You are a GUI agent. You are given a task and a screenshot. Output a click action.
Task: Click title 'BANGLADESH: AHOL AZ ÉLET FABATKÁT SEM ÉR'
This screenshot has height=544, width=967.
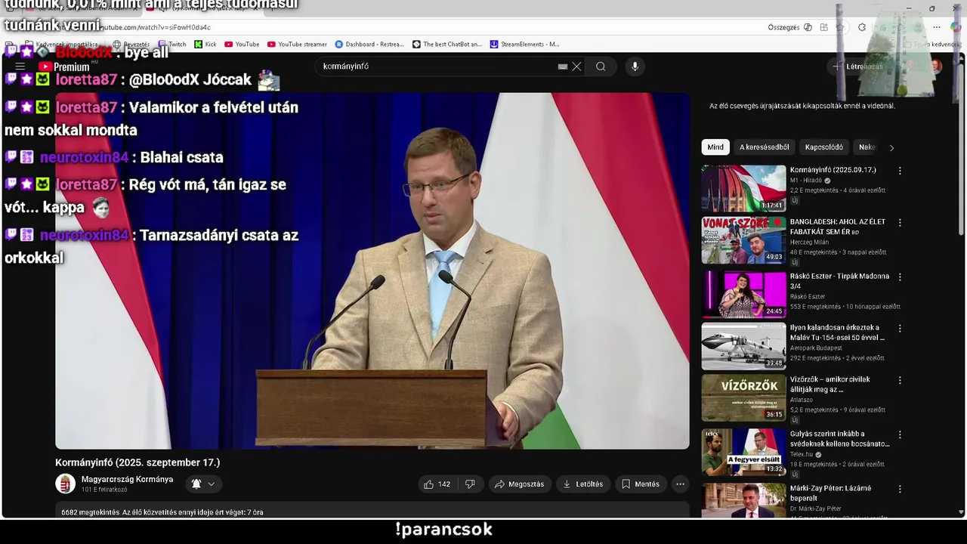(x=837, y=227)
